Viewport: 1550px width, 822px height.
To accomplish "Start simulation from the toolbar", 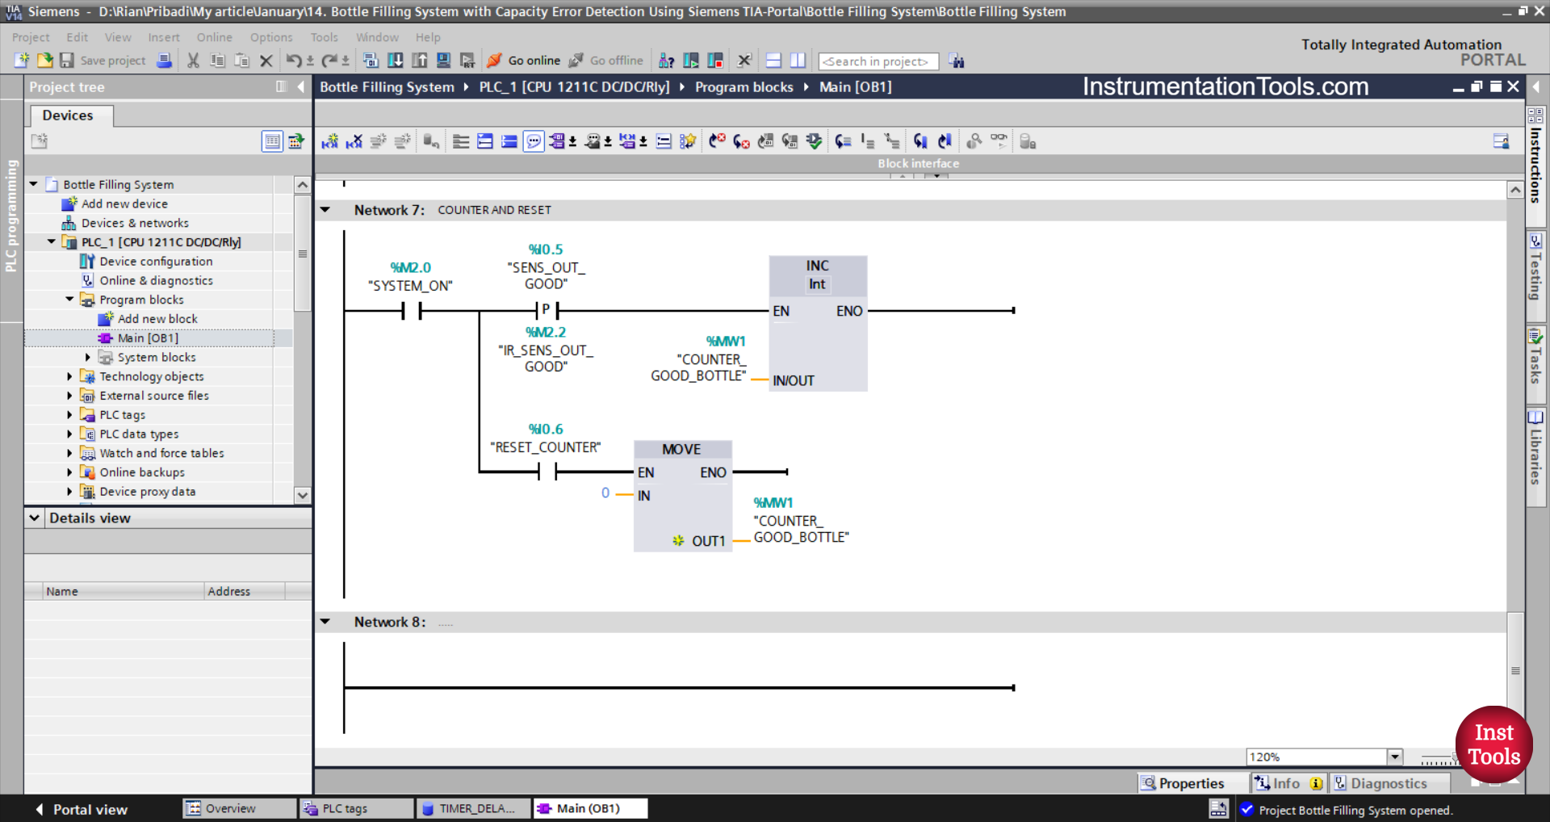I will pyautogui.click(x=443, y=61).
